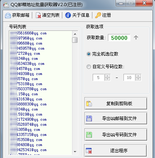Click the 关于信息 blue info icon
This screenshot has height=158, width=155.
pos(68,15)
